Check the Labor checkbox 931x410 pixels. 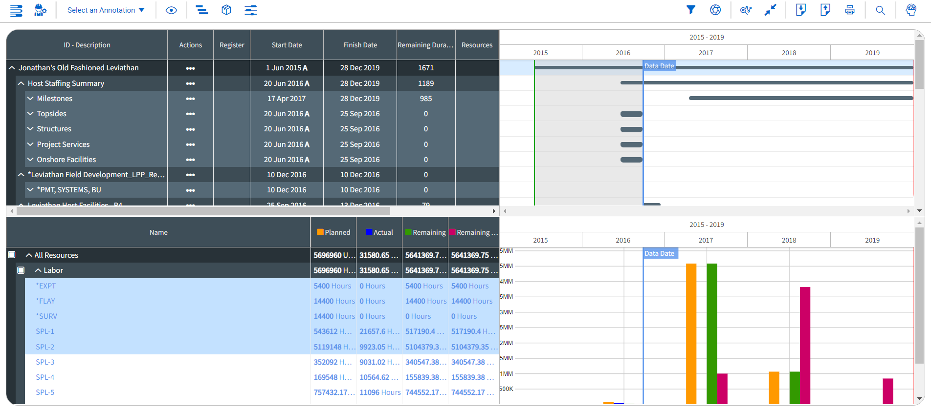pyautogui.click(x=21, y=270)
